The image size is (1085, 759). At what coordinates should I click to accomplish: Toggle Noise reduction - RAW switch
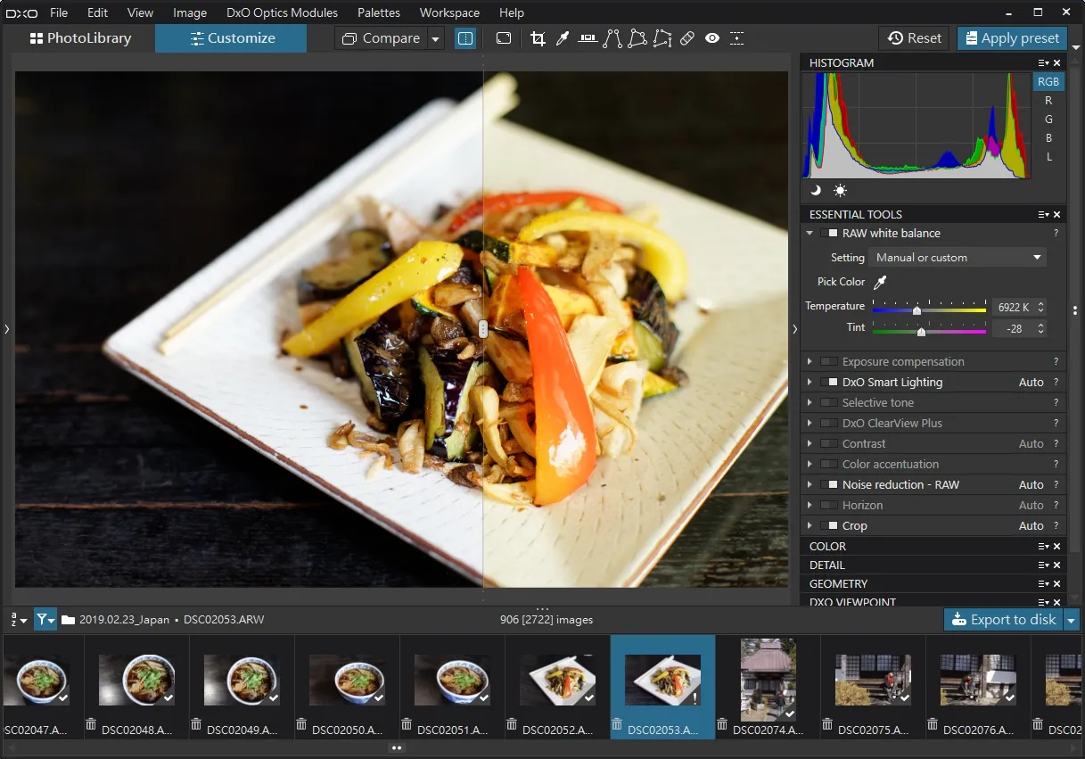(829, 485)
